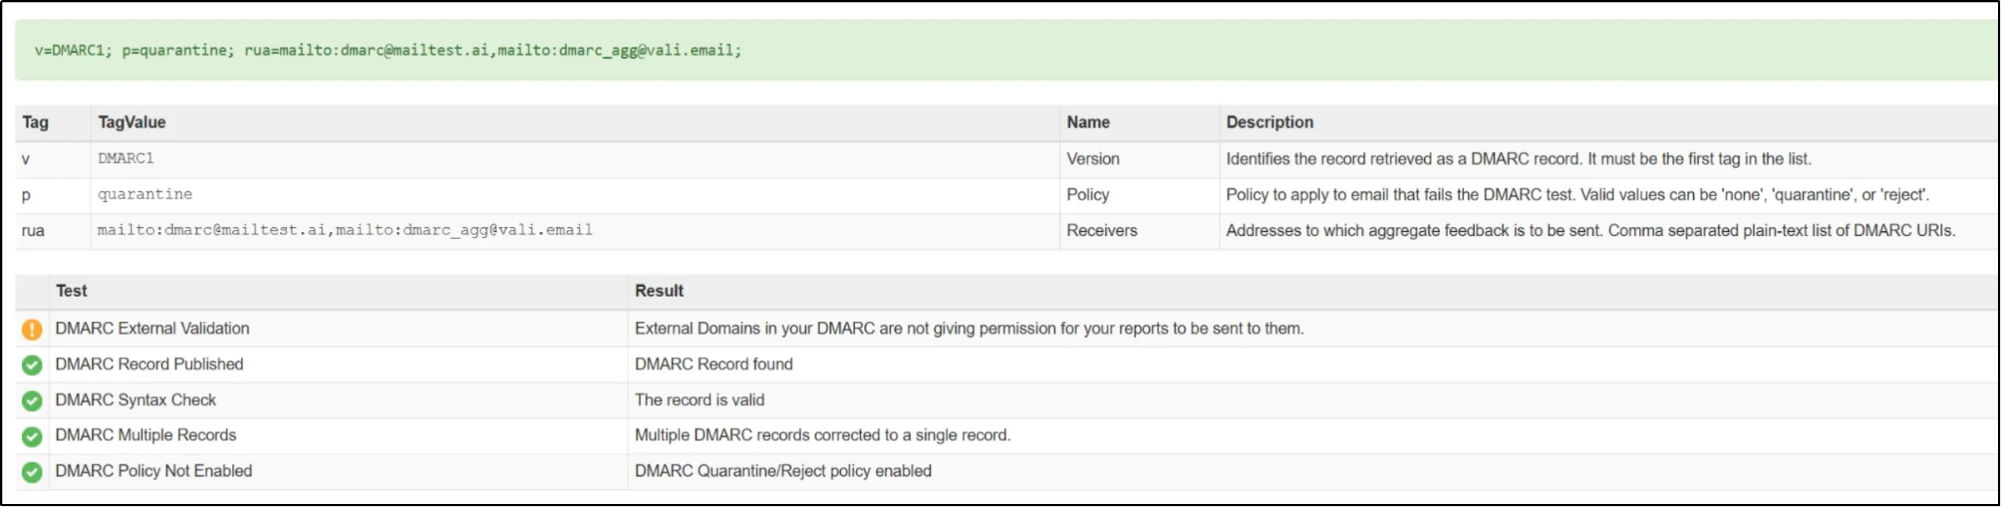Click the 'rua' tag cell
Viewport: 2001px width, 507px height.
click(x=33, y=231)
